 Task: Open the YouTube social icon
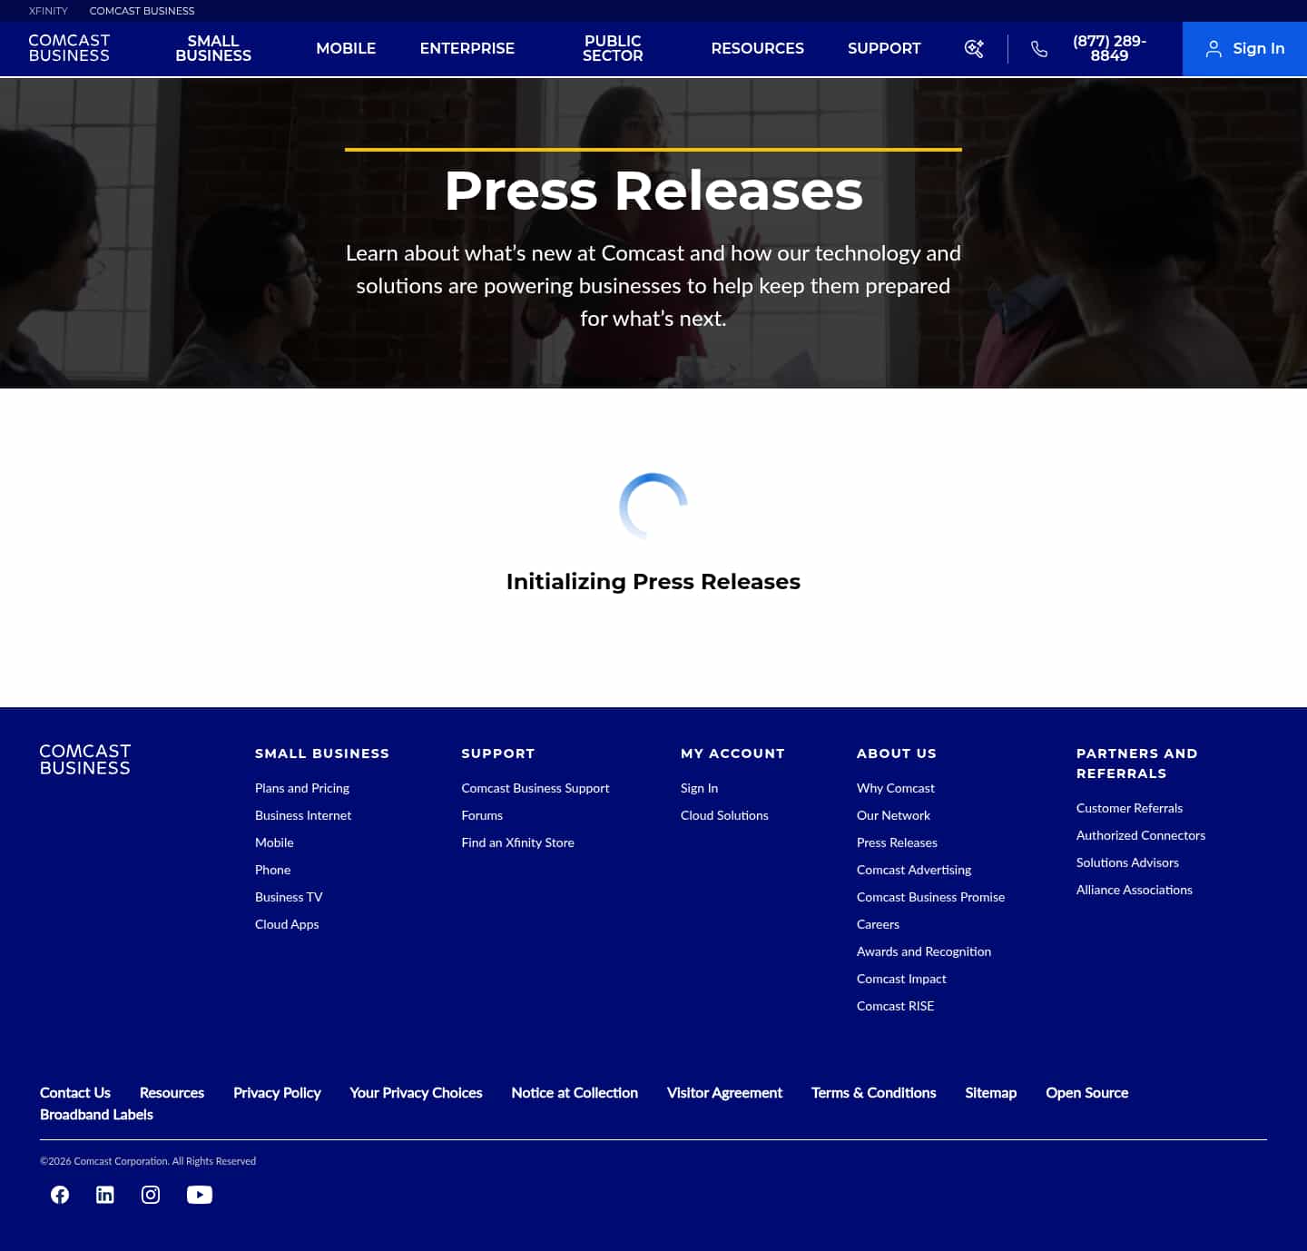[x=200, y=1195]
